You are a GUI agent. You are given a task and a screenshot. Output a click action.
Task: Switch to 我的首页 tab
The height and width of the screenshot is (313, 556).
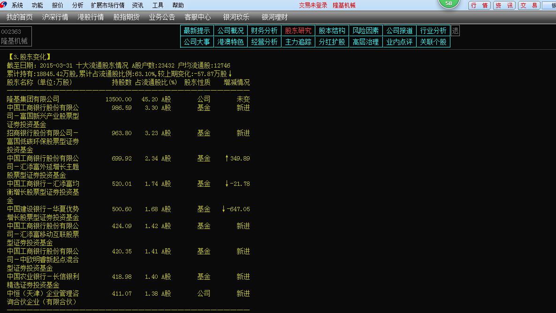point(20,17)
